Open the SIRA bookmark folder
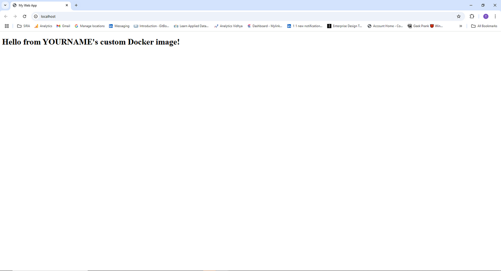Screen dimensions: 501x271 point(24,26)
